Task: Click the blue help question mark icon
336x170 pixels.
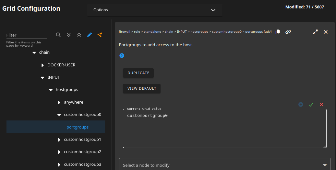Action: [122, 56]
